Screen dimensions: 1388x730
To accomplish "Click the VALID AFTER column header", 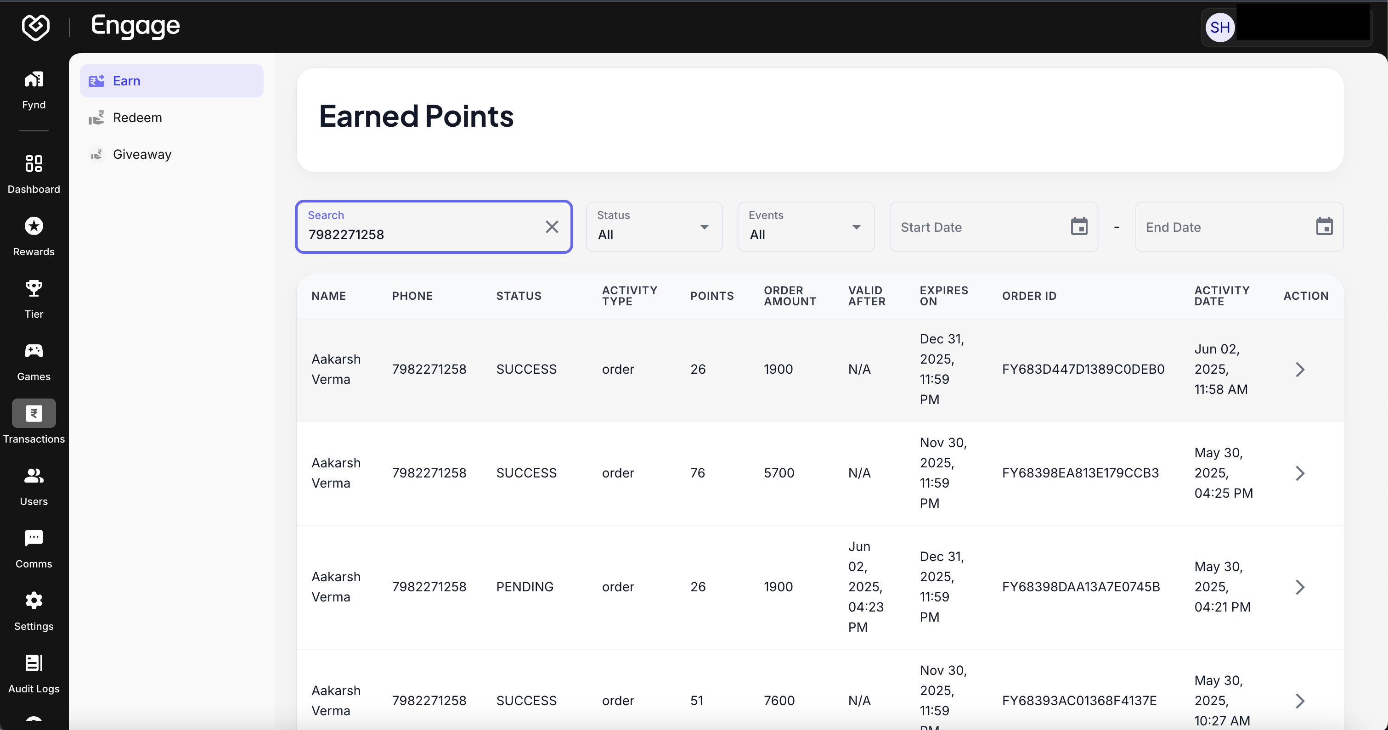I will click(x=866, y=296).
